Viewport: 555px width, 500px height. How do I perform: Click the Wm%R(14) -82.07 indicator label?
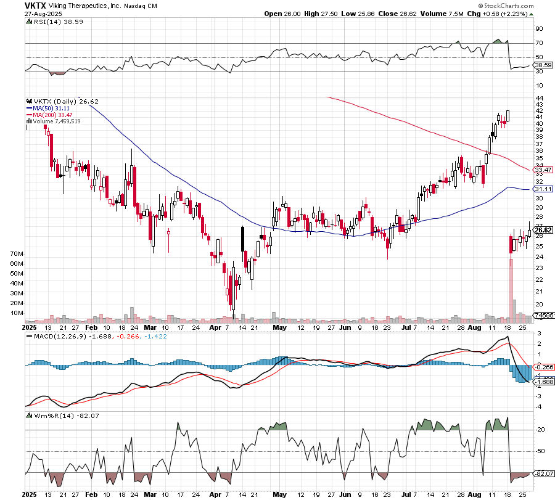pos(66,416)
